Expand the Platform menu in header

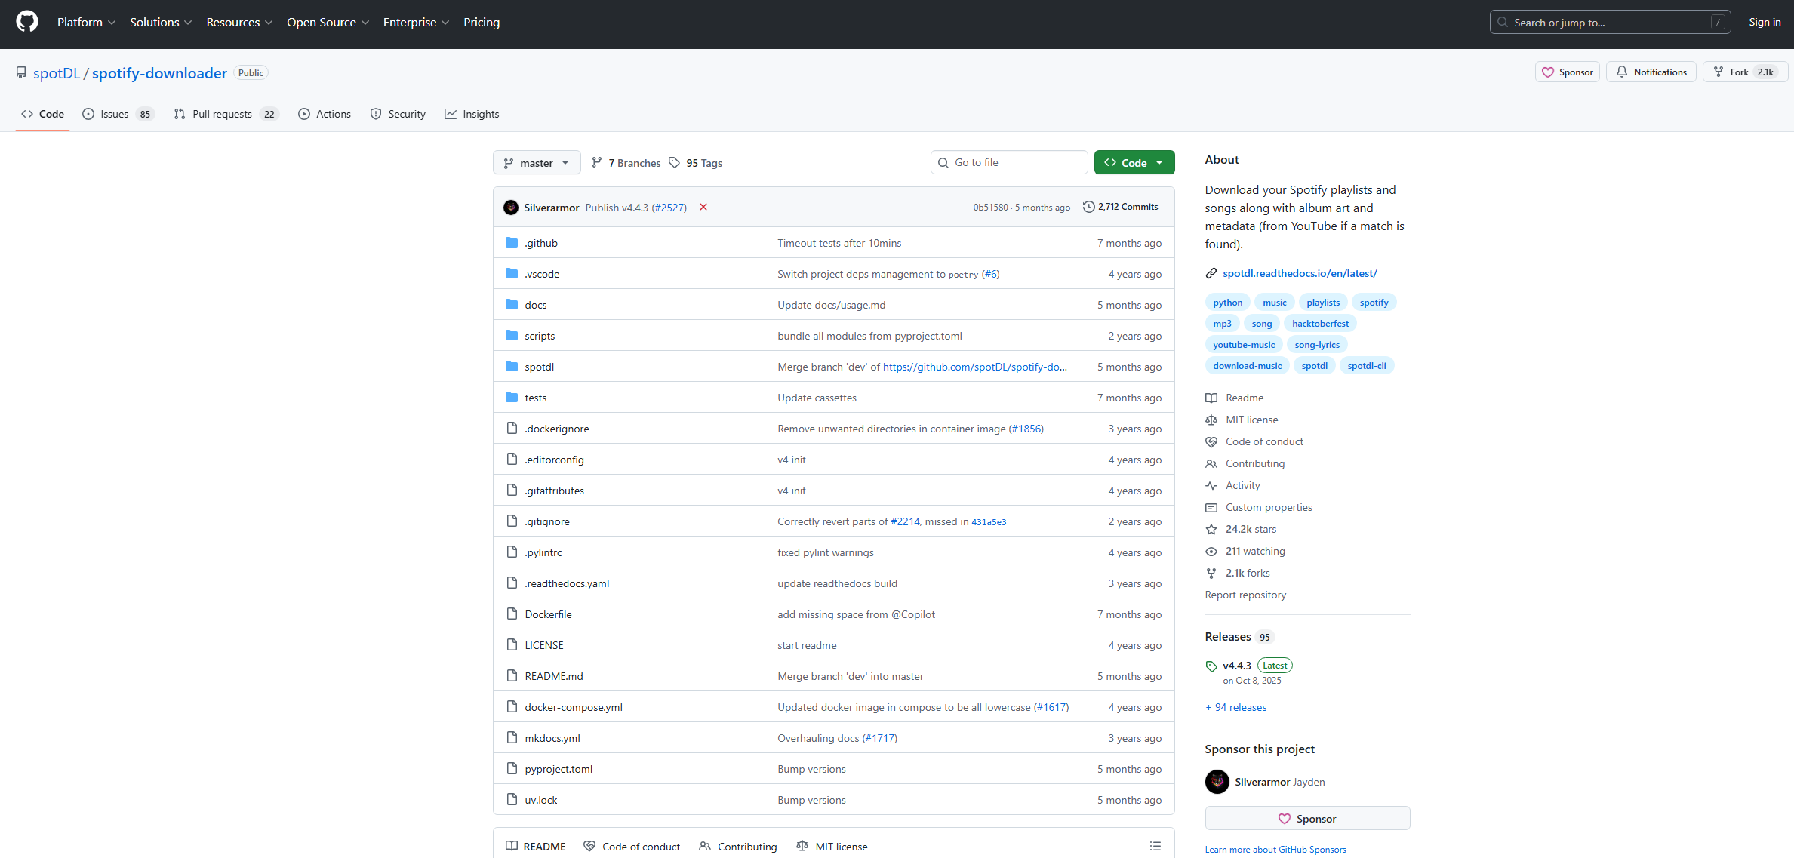[86, 23]
